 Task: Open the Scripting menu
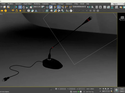[53, 4]
